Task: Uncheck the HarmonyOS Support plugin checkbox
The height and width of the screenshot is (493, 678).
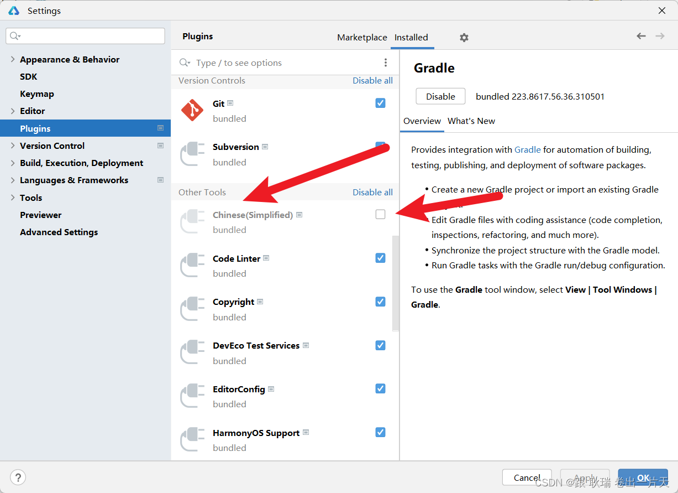Action: (x=380, y=432)
